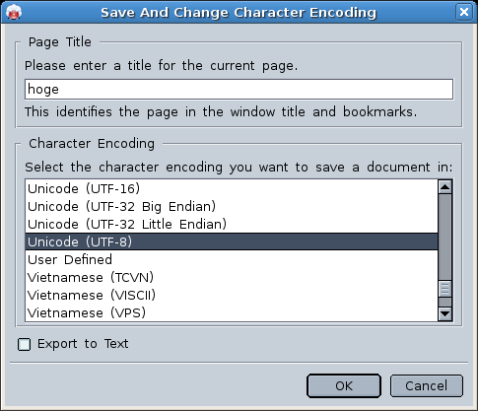This screenshot has width=478, height=411.
Task: Close the Save And Change Character Encoding dialog
Action: (x=464, y=12)
